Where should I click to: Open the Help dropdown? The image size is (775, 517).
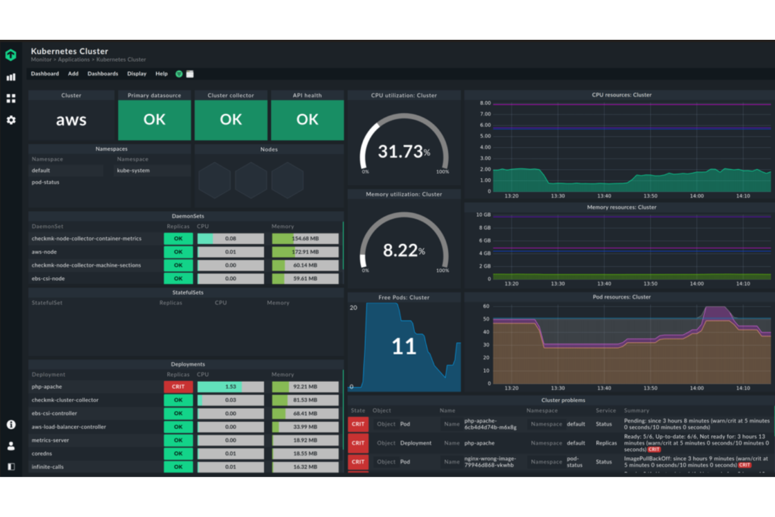pyautogui.click(x=161, y=74)
